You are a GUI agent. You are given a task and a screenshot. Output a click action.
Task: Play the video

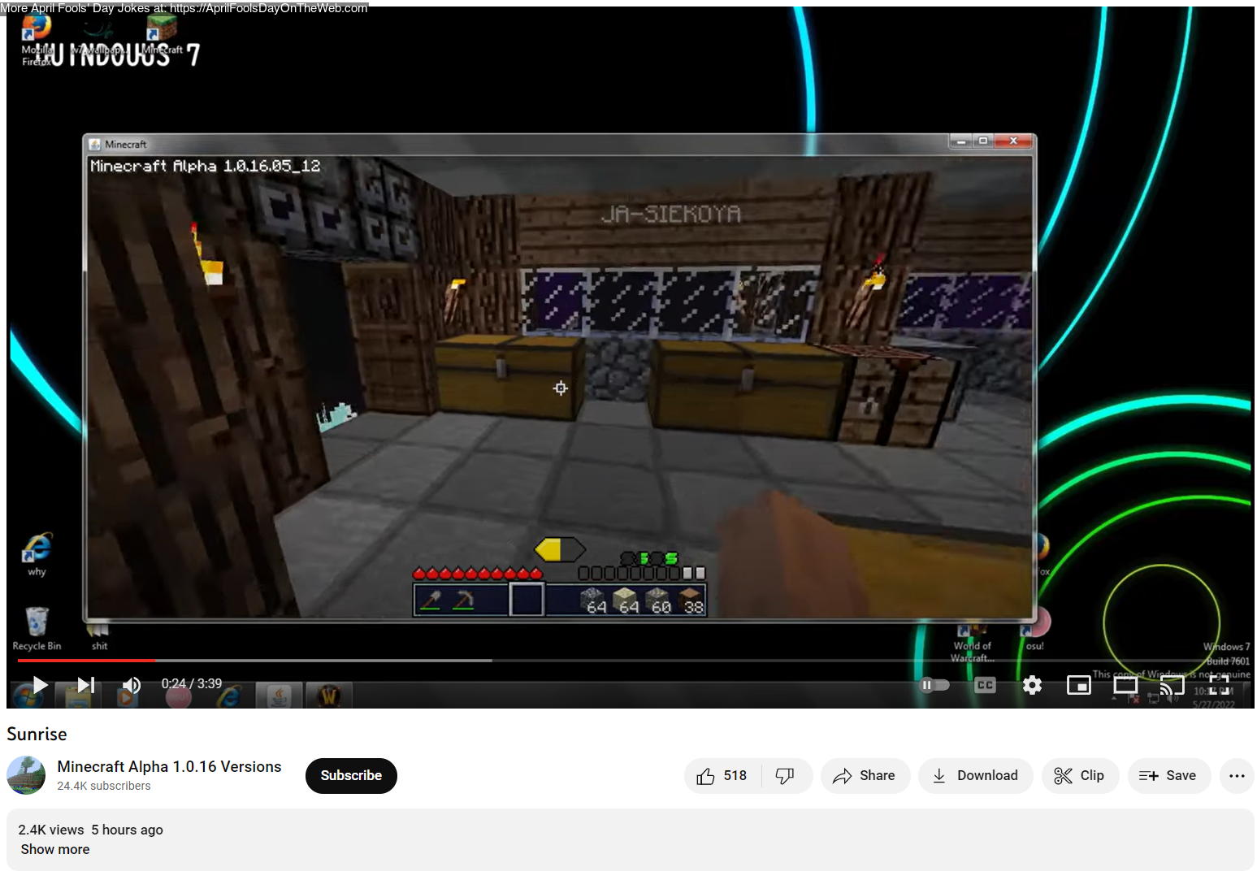[39, 685]
